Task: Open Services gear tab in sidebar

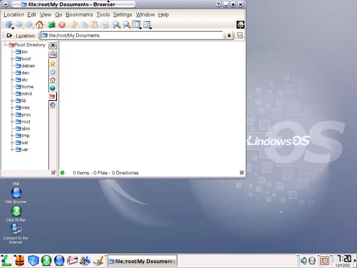Action: 53,105
